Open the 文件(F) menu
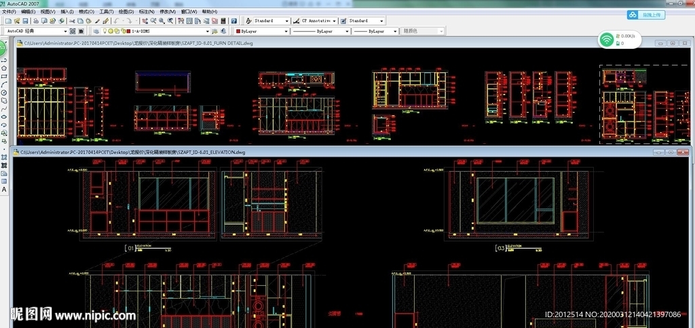 tap(10, 12)
